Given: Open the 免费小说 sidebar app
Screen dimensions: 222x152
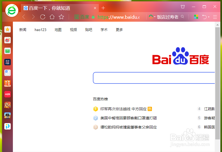Looking at the screenshot, I should (8, 83).
